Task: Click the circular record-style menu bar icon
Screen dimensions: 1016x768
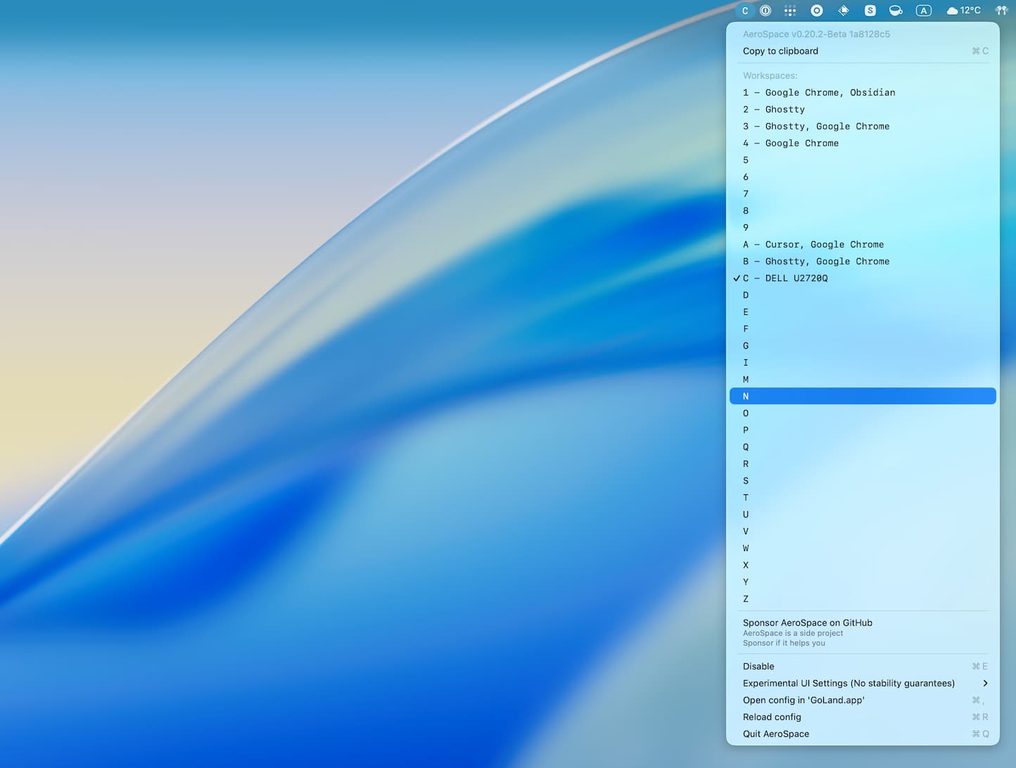Action: pos(816,11)
